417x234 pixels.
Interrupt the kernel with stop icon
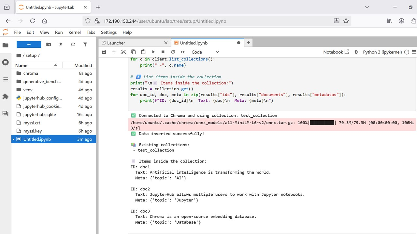click(163, 52)
